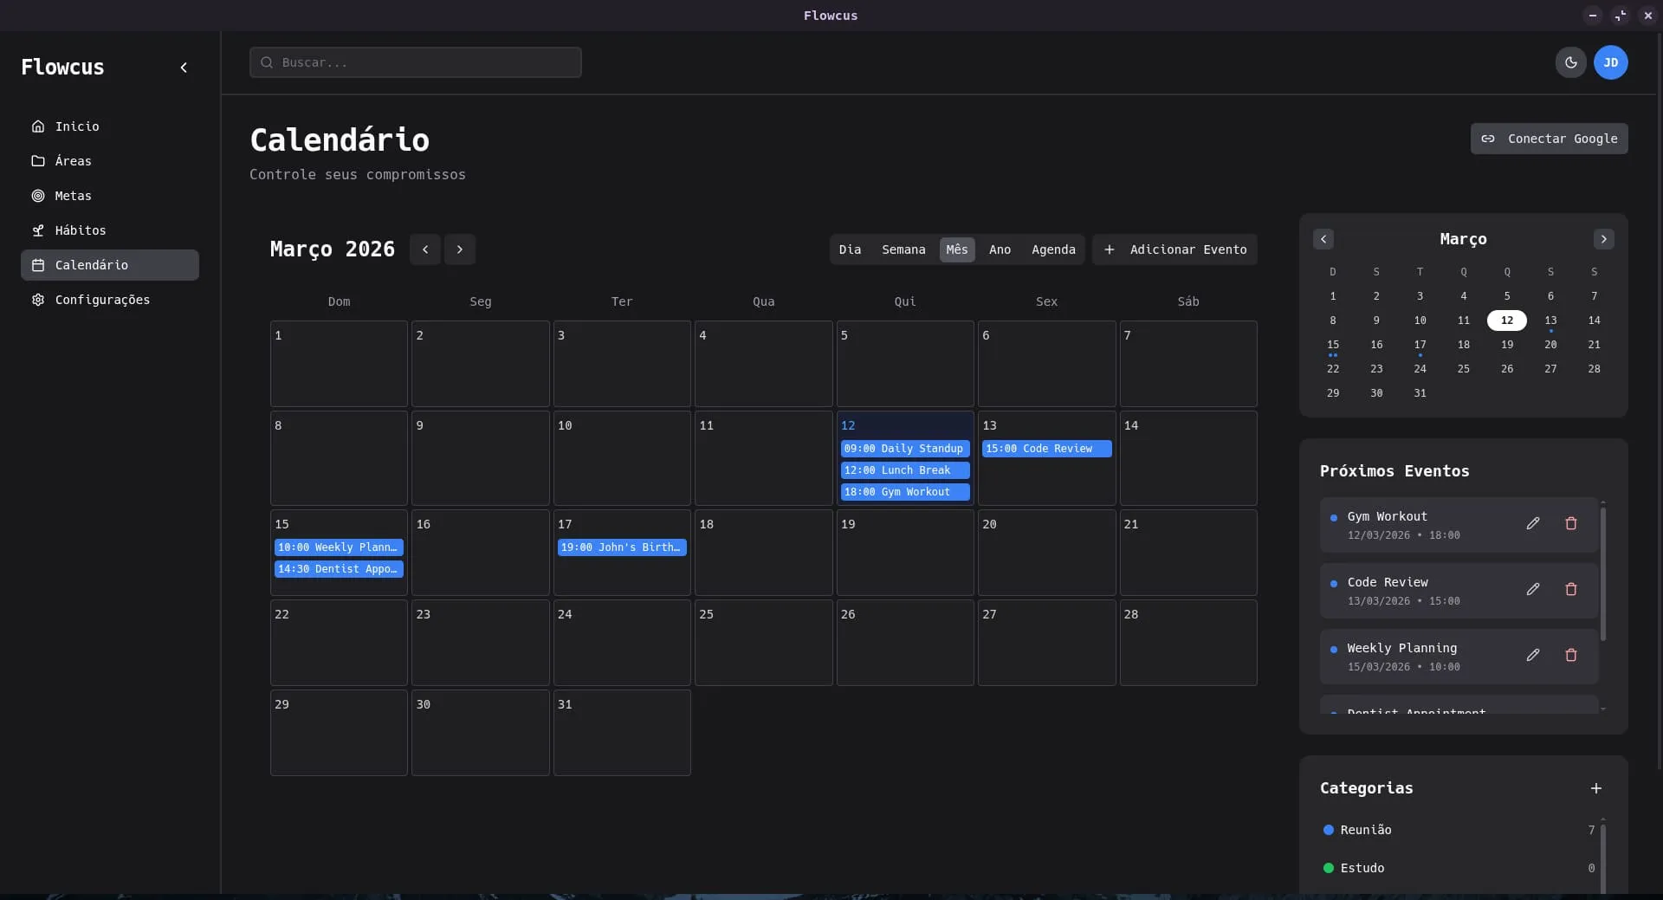Open Hábitos from the sidebar icon
This screenshot has width=1663, height=900.
tap(38, 230)
